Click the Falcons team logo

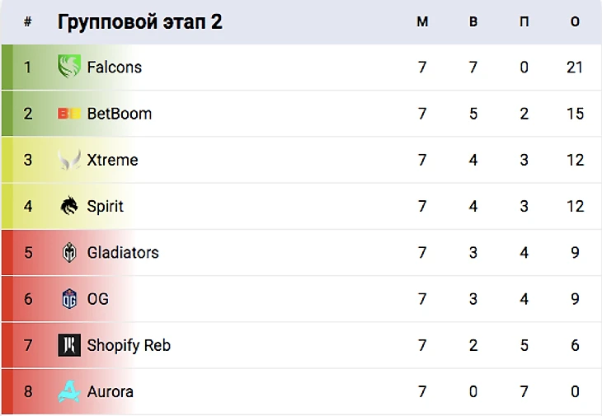[x=69, y=67]
